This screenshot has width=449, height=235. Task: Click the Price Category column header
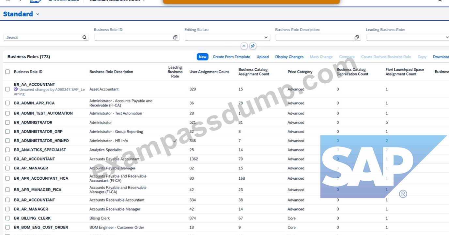[300, 72]
